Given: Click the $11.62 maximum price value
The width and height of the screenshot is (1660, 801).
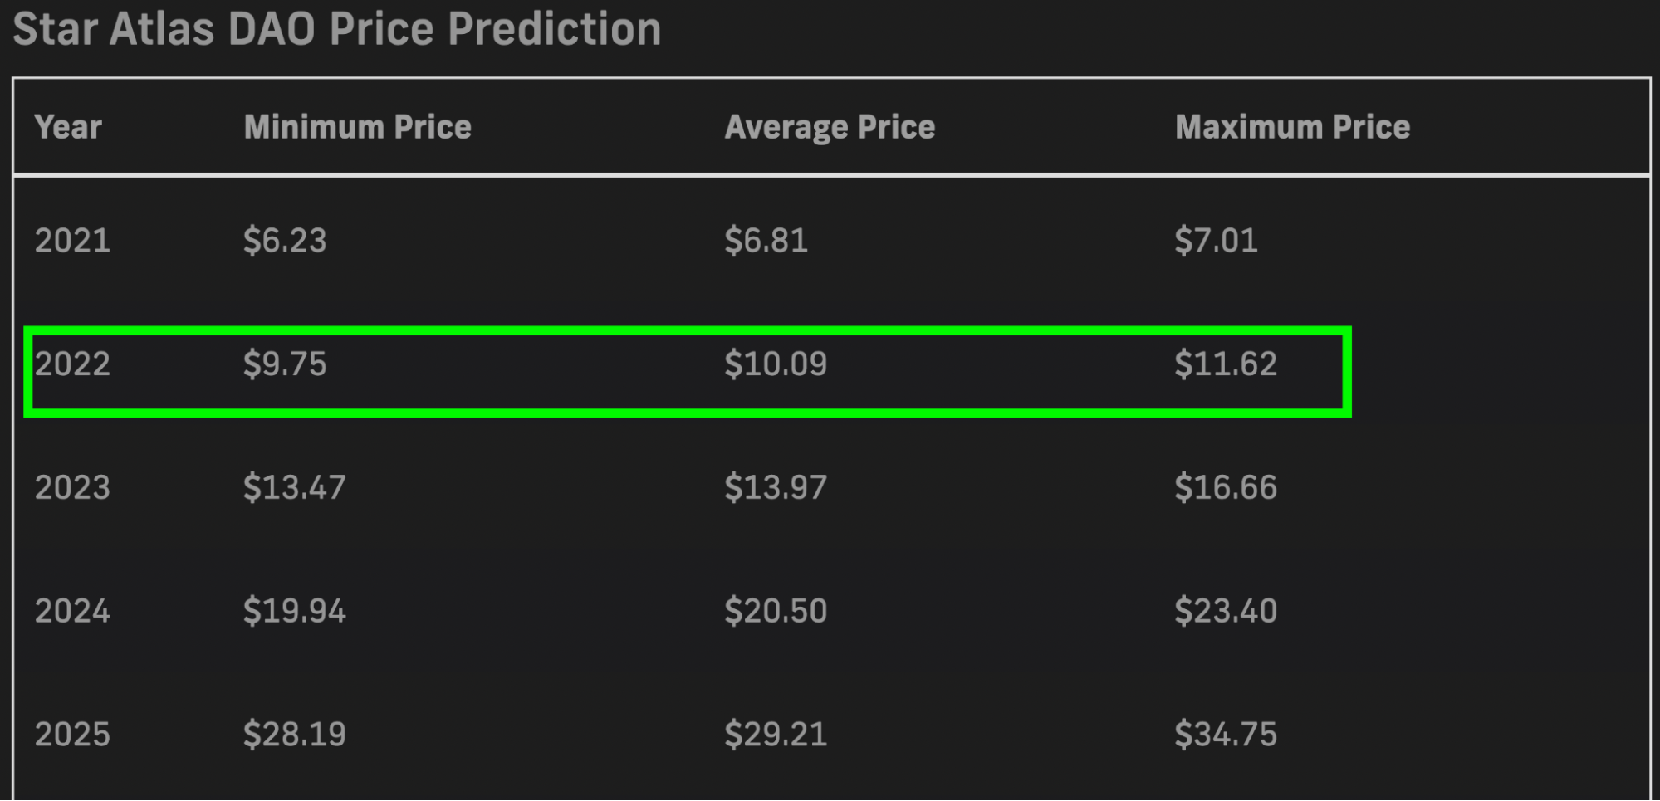Looking at the screenshot, I should point(1226,364).
